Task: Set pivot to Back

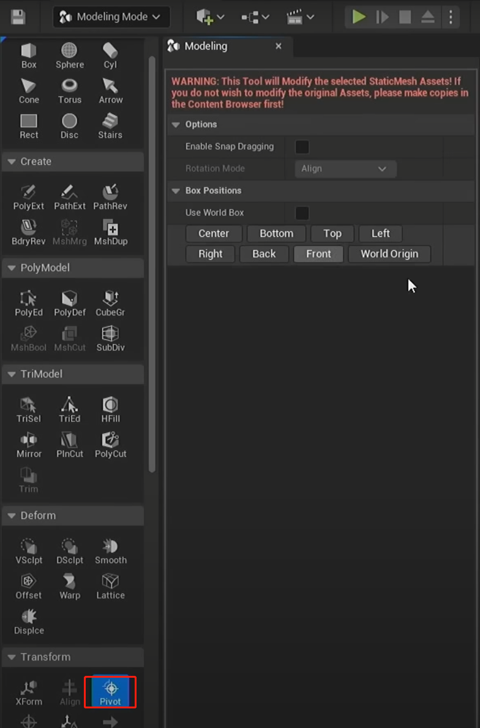Action: coord(264,254)
